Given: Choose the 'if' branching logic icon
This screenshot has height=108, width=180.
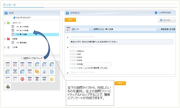Looking at the screenshot, I should 44,72.
